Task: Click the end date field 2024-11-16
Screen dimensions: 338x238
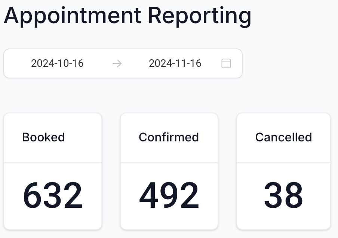Action: click(175, 63)
